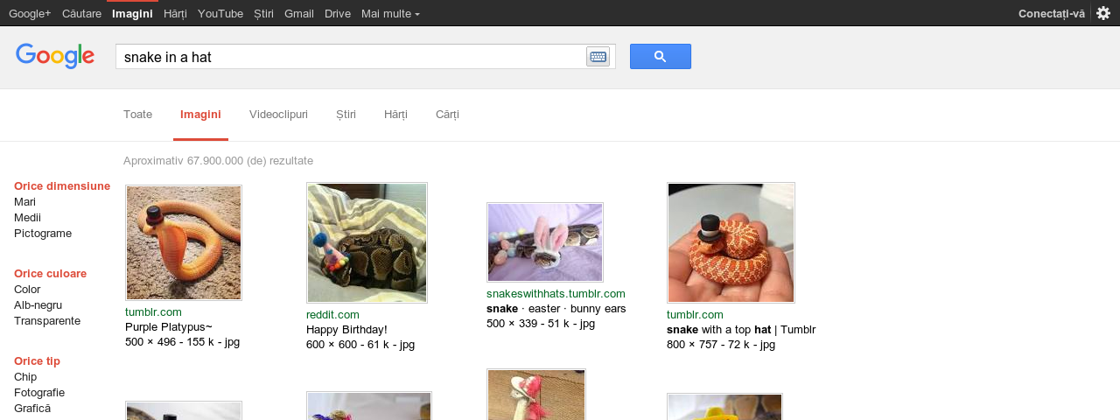Click the blue magnifier search button
Image resolution: width=1120 pixels, height=420 pixels.
(661, 57)
